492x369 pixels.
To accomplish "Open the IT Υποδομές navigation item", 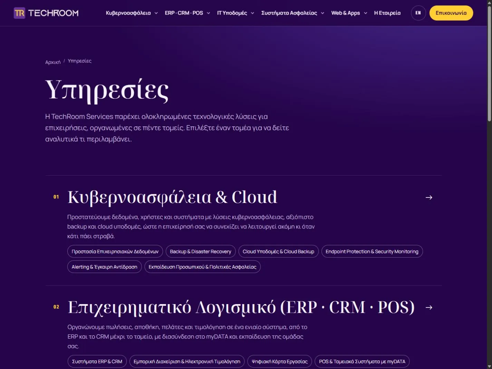I will (232, 13).
